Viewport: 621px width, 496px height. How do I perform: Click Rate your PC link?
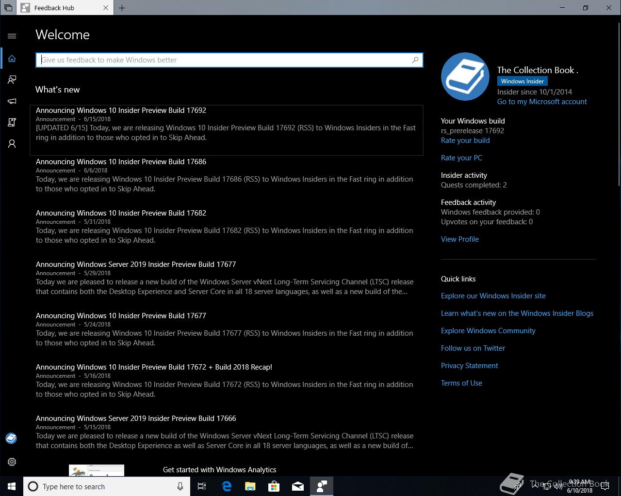(461, 158)
